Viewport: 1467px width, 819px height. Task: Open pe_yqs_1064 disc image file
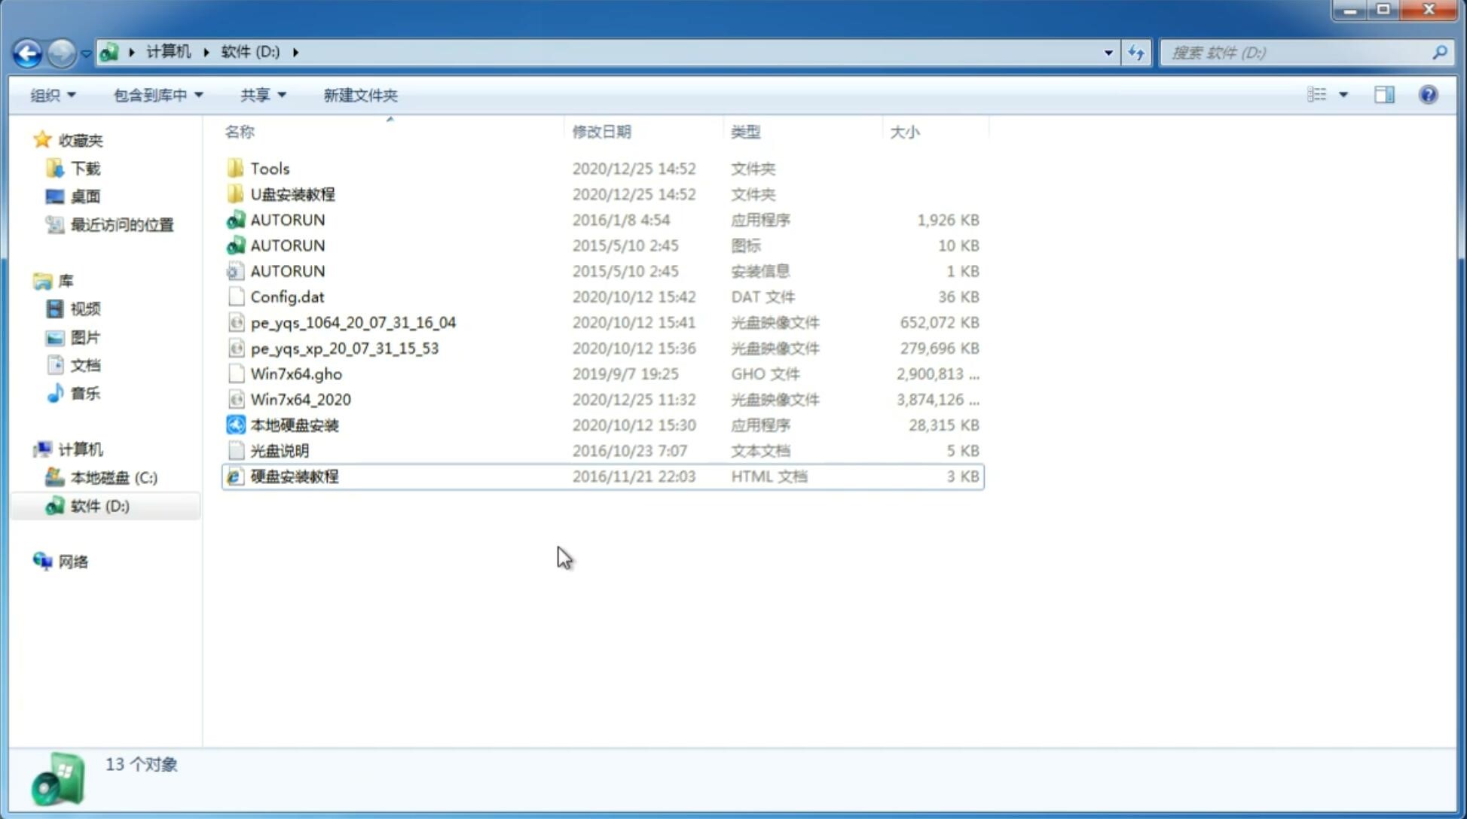(353, 322)
